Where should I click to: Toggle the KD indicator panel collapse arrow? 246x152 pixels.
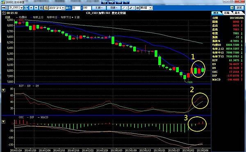tap(3, 90)
